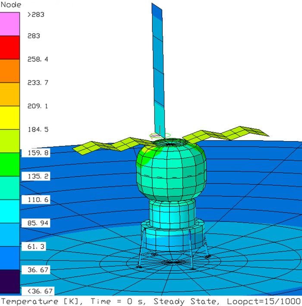Viewport: 302px width, 306px height.
Task: Select the dark purple 36.67 legend band
Action: click(x=10, y=281)
